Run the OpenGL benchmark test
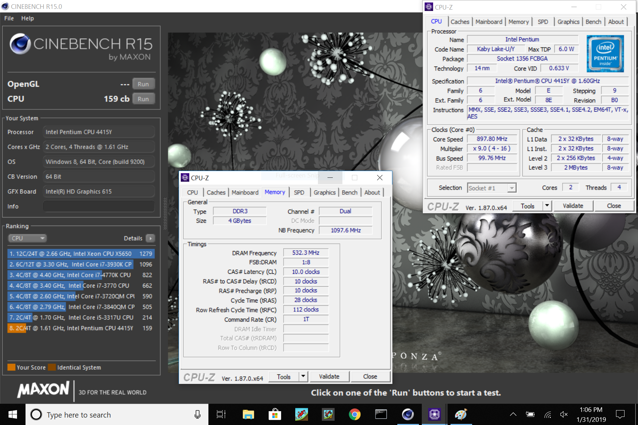The height and width of the screenshot is (425, 638). pyautogui.click(x=143, y=84)
